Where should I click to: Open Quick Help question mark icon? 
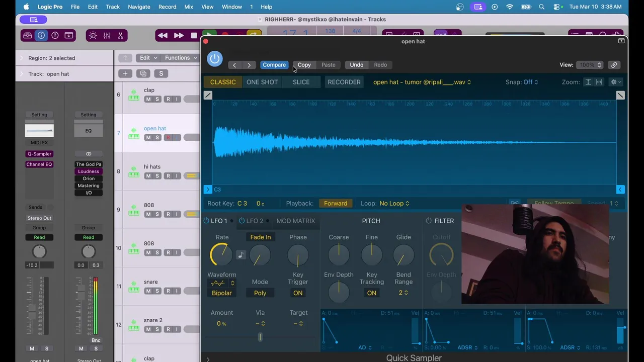click(x=55, y=36)
